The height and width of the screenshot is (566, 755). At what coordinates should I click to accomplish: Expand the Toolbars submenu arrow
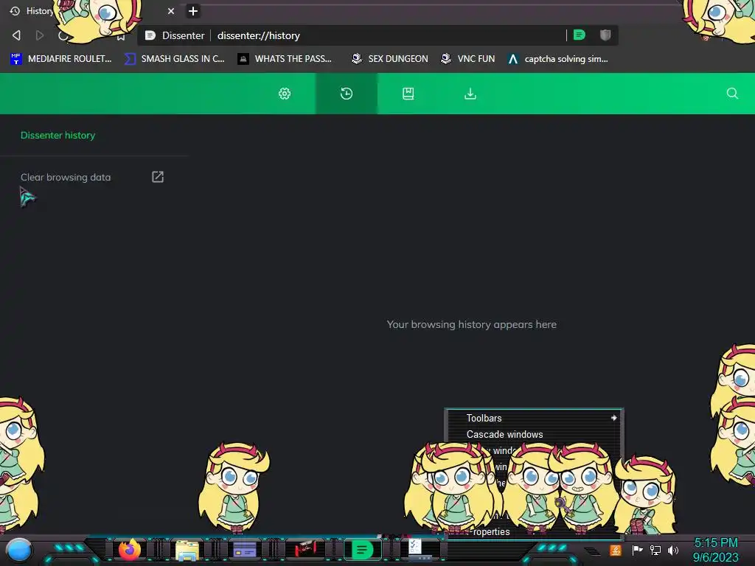pyautogui.click(x=614, y=418)
